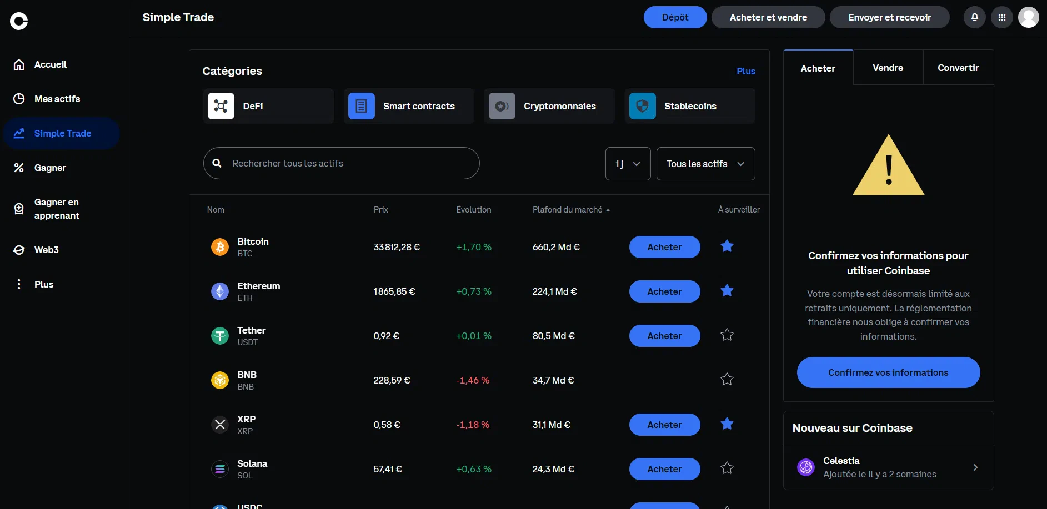Click the Ethereum coin icon
1047x509 pixels.
pyautogui.click(x=220, y=291)
